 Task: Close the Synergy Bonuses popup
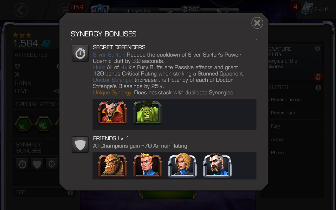coord(257,23)
